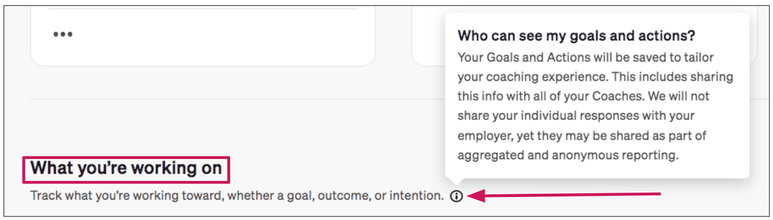Select the "What you're working on" heading
The image size is (773, 220).
tap(126, 168)
